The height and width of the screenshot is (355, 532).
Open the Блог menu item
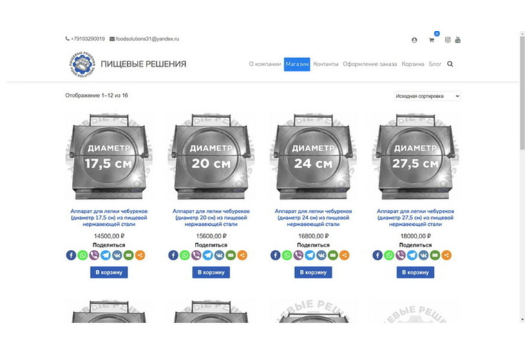coord(435,64)
